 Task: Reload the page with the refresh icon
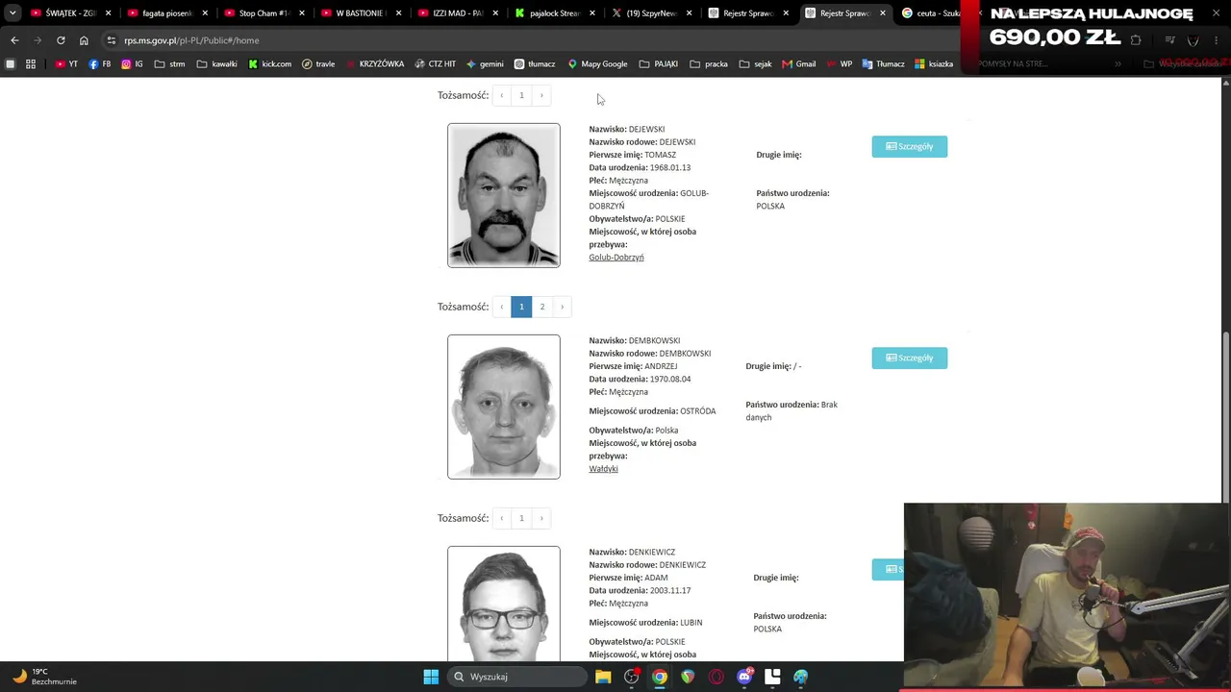point(61,40)
